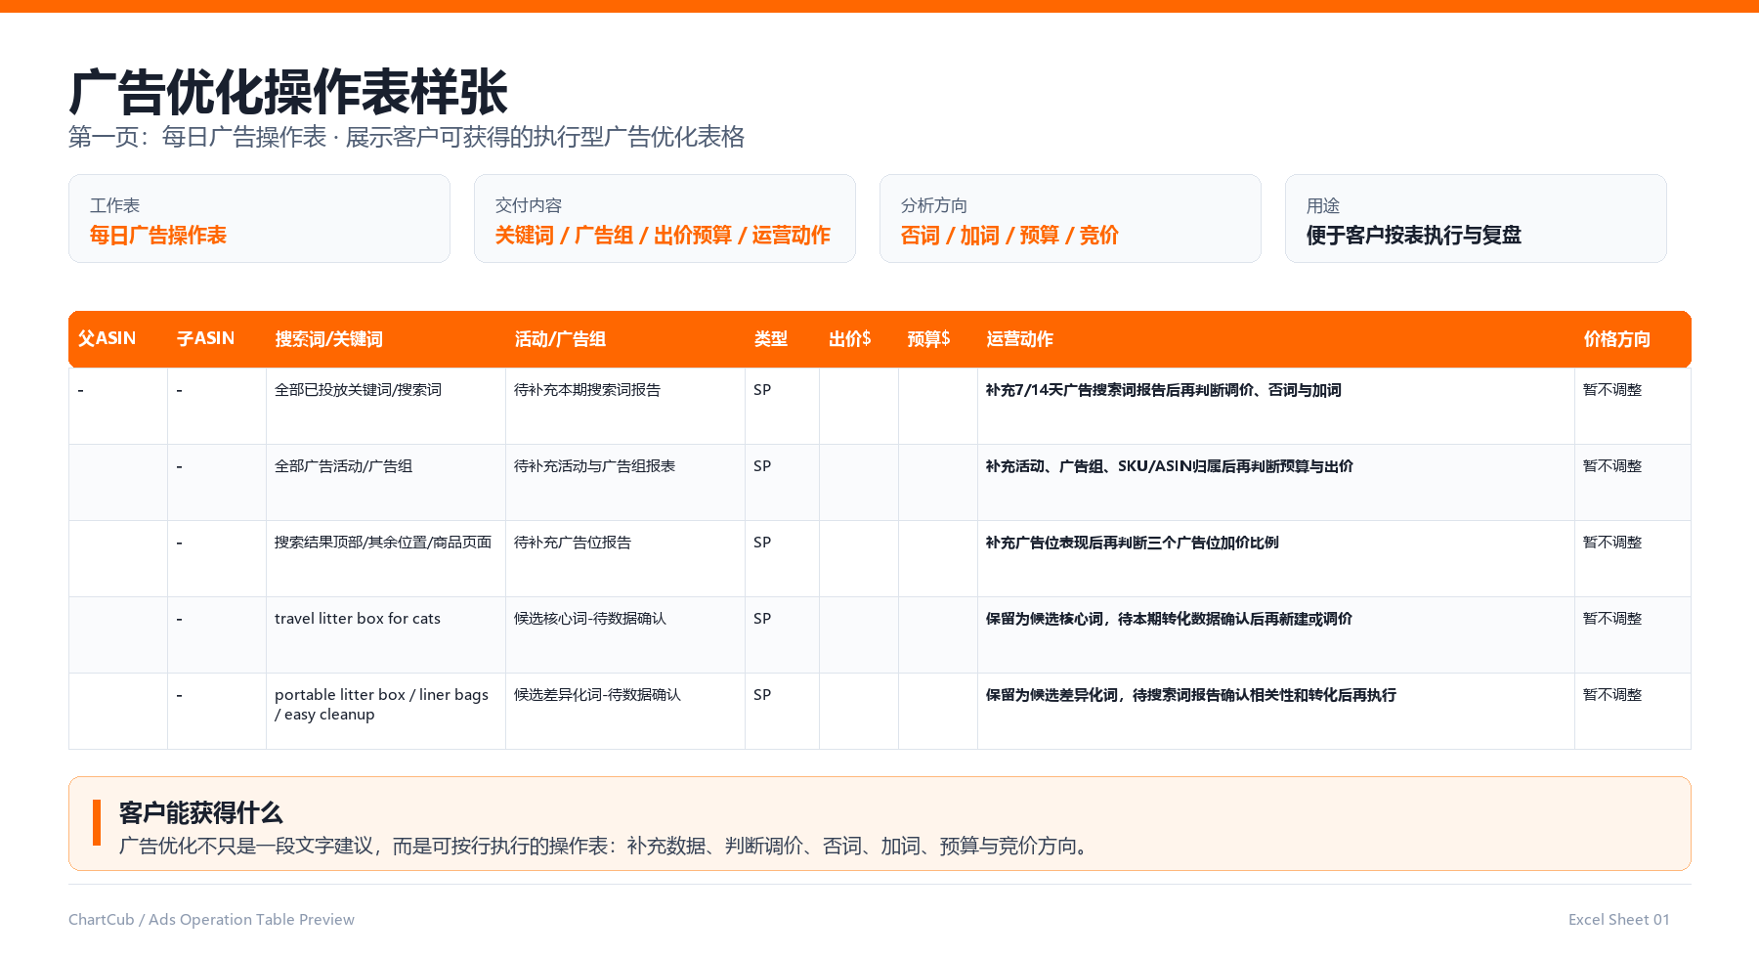This screenshot has height=958, width=1759.
Task: Select the subtitle starting 第一页：每日广告操作表
Action: pos(407,137)
